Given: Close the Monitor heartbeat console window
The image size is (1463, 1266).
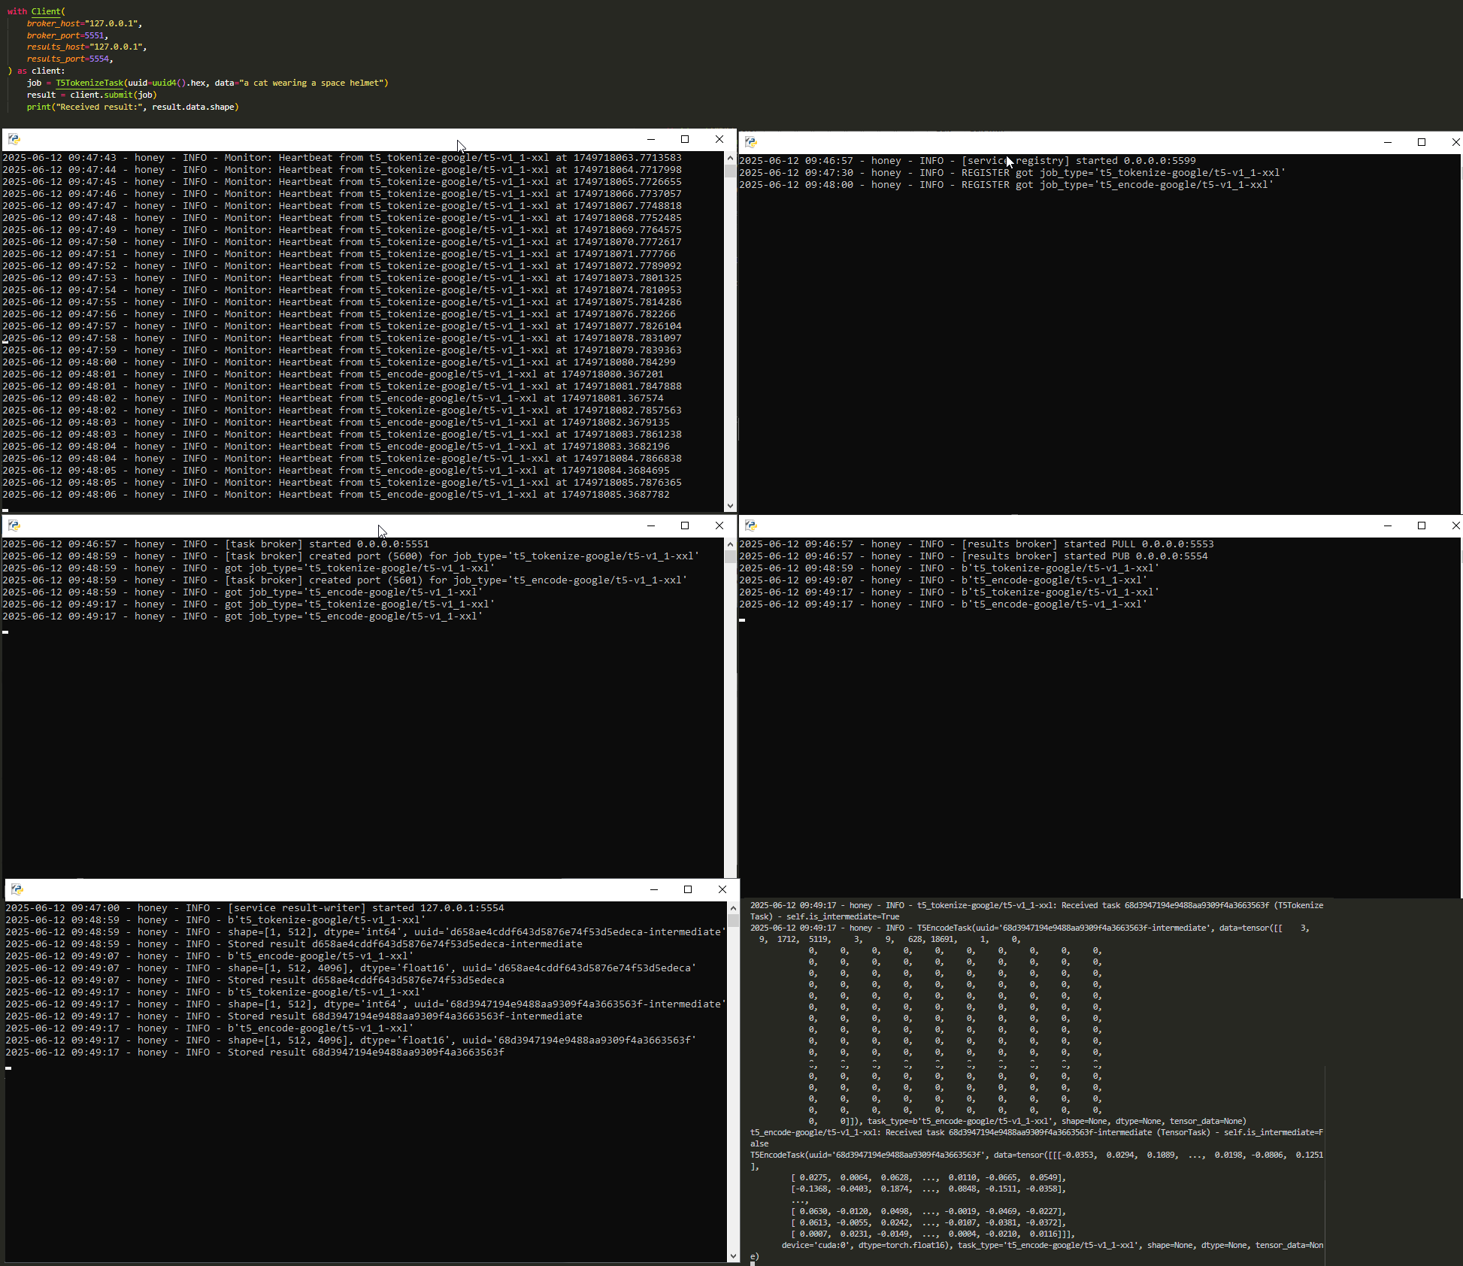Looking at the screenshot, I should tap(719, 139).
